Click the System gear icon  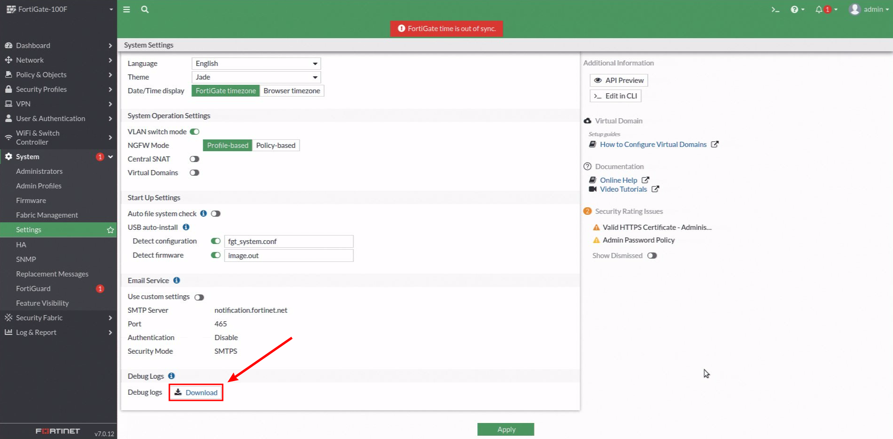[8, 157]
